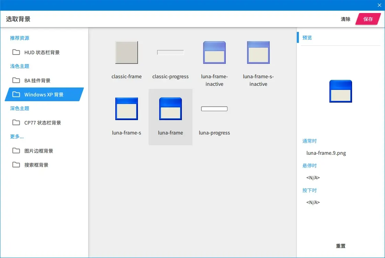Click the folder icon beside 图片边框背景
The height and width of the screenshot is (258, 385).
(x=16, y=151)
